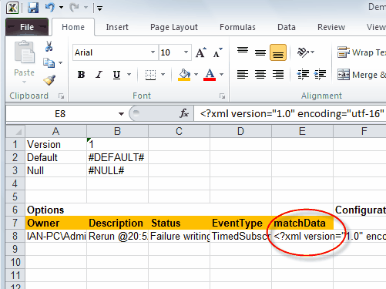
Task: Toggle Bold formatting
Action: click(x=81, y=75)
